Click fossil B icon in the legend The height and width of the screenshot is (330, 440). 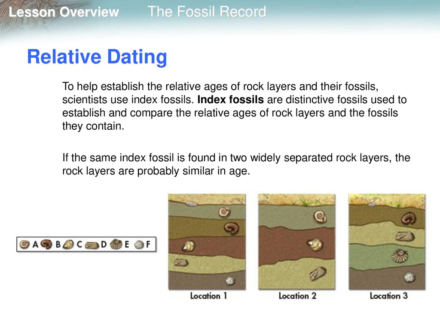tap(46, 244)
